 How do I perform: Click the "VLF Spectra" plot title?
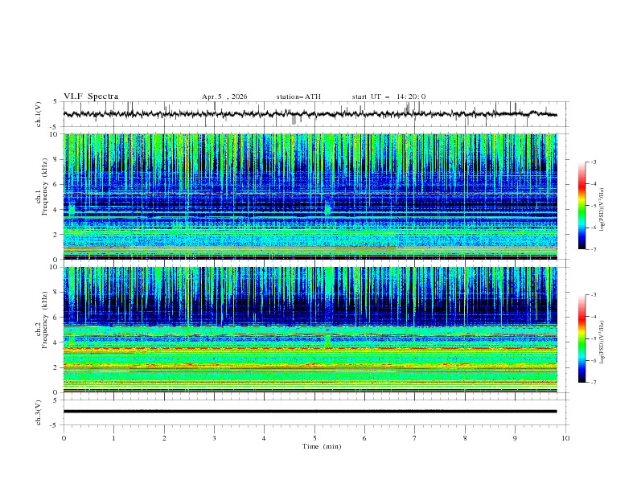(91, 96)
